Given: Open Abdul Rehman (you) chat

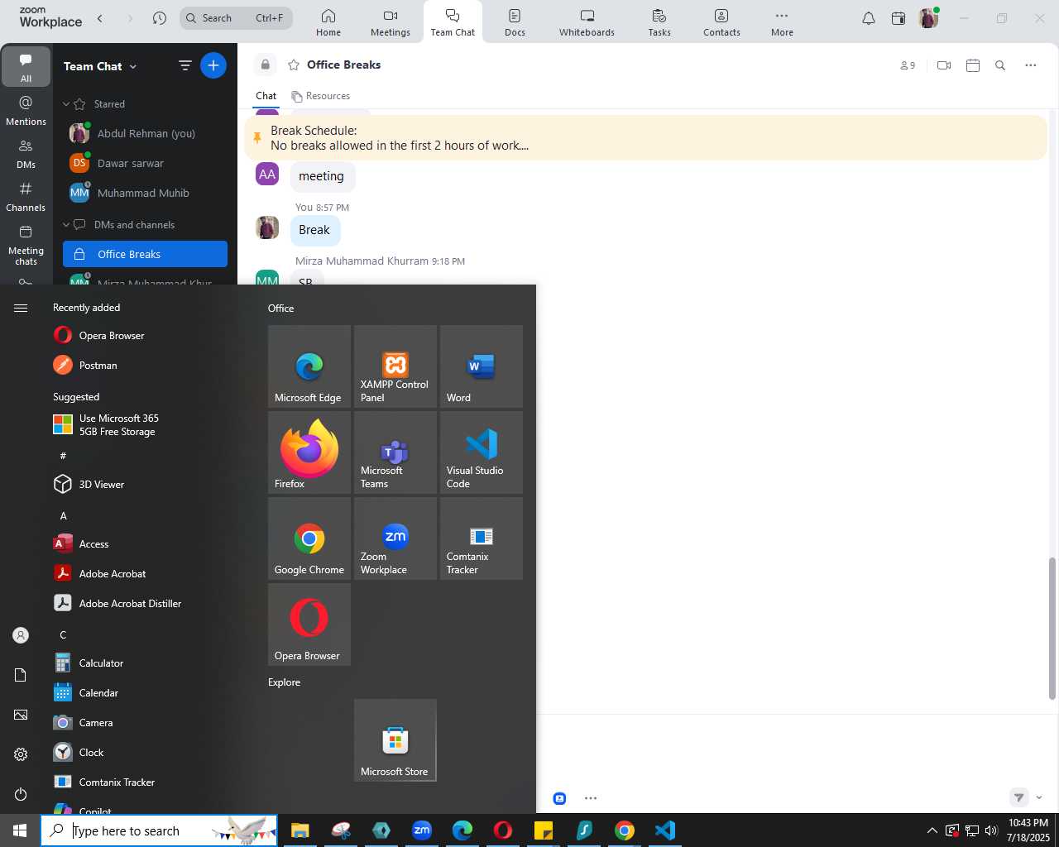Looking at the screenshot, I should 146,133.
